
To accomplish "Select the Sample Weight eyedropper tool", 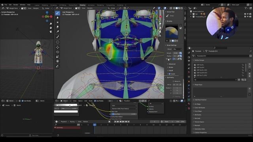I will coord(57,37).
